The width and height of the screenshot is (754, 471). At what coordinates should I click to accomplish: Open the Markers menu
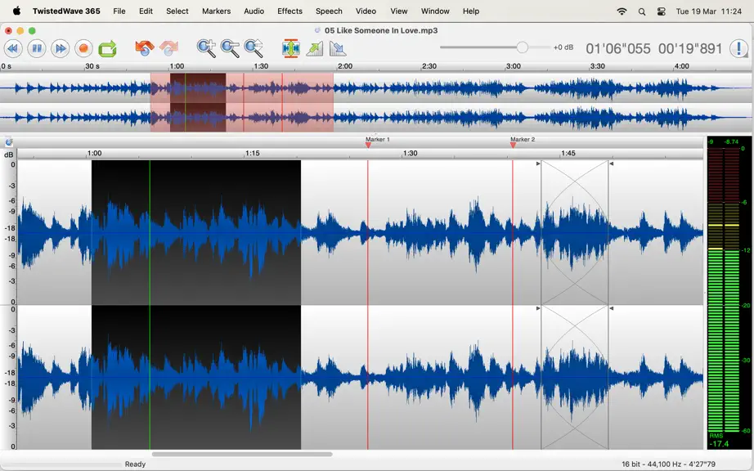click(x=217, y=11)
